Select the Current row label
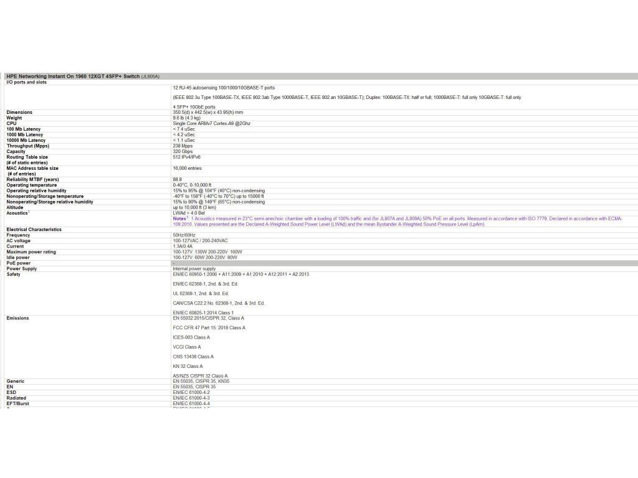 click(15, 246)
